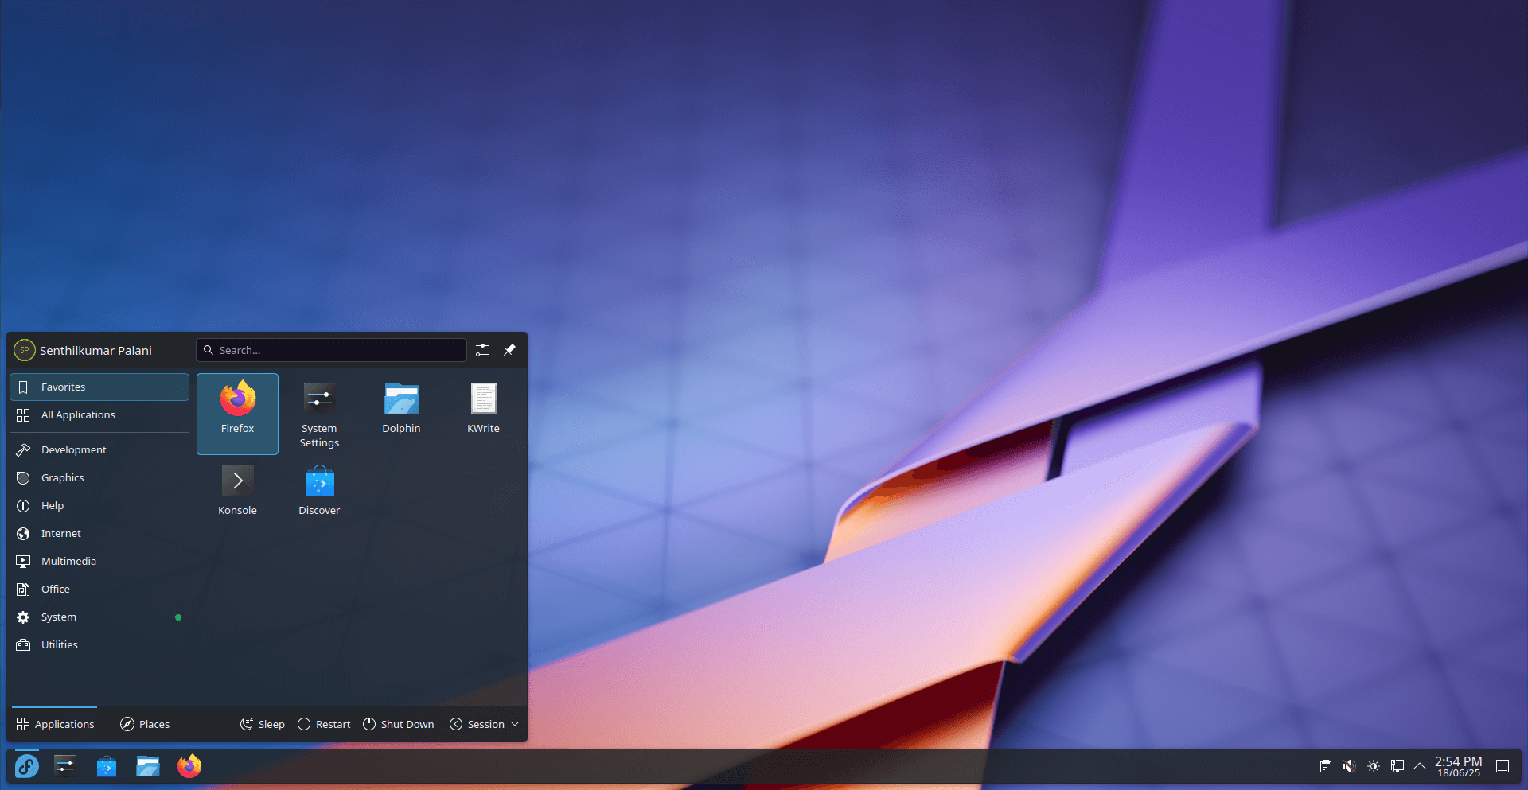Open the audio volume tray icon
Viewport: 1528px width, 790px height.
[1350, 766]
